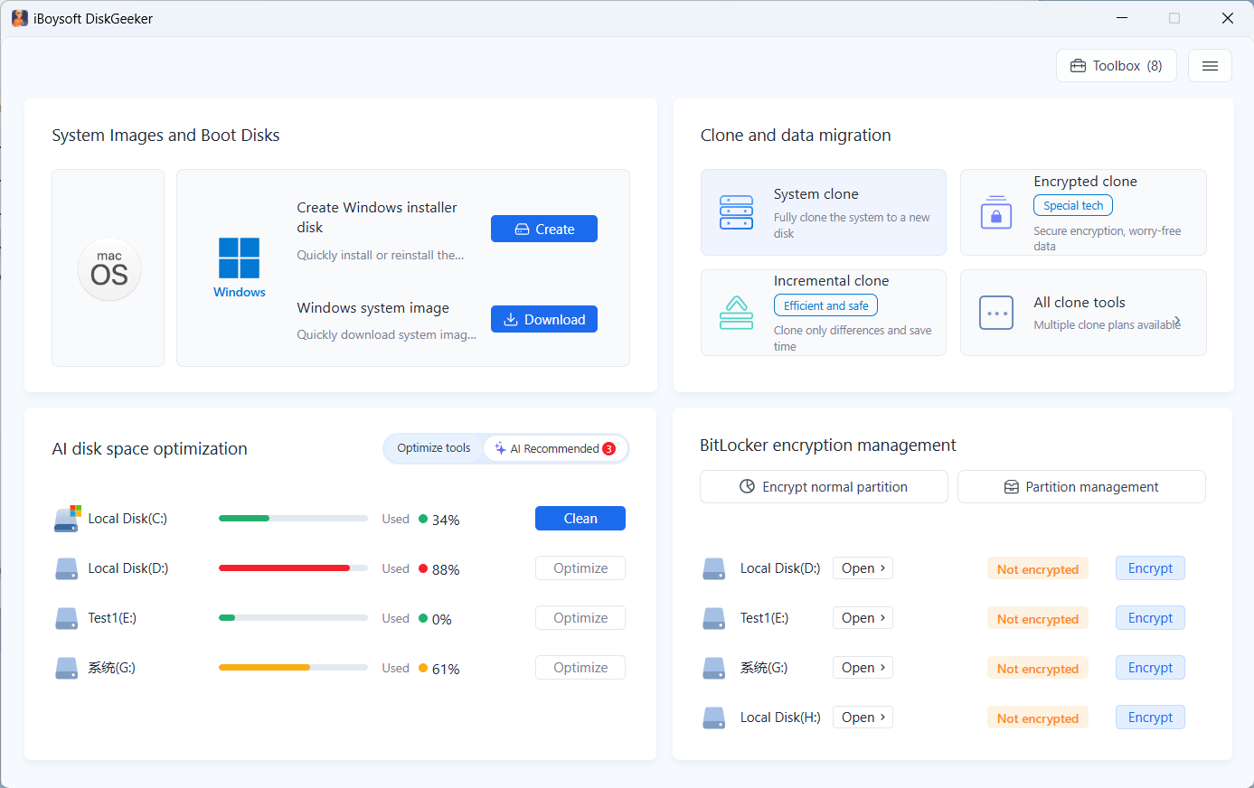Click the 88% used value
Screen dimensions: 1254x788
pyautogui.click(x=446, y=569)
